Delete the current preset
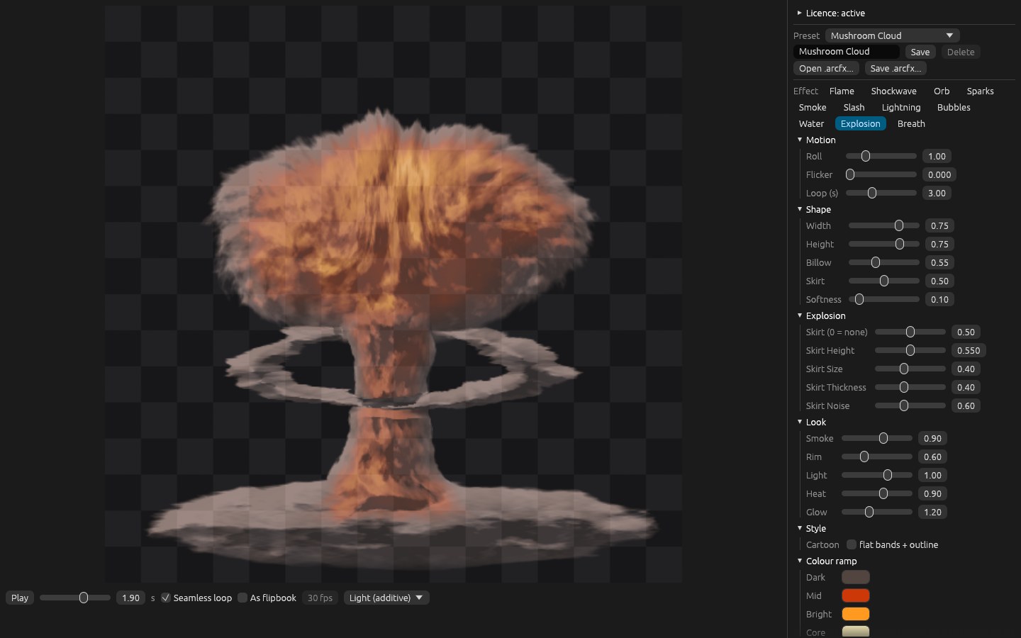Screen dimensions: 1021x638 [961, 52]
